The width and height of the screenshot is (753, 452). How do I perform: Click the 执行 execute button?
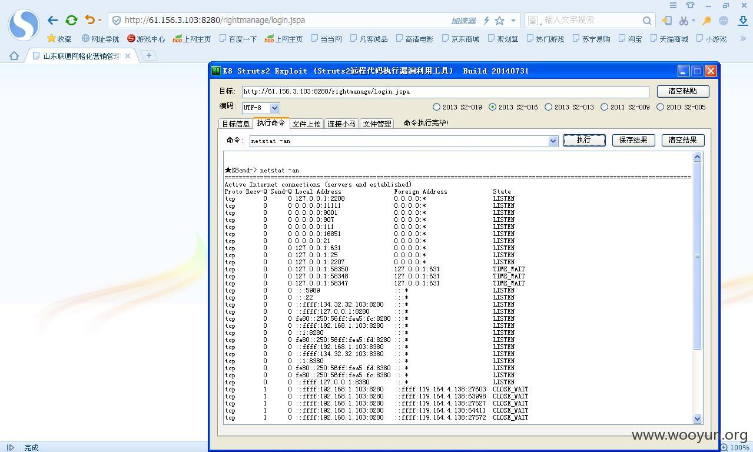point(584,140)
